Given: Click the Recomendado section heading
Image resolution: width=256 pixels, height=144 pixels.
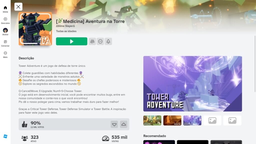Looking at the screenshot, I should [154, 136].
